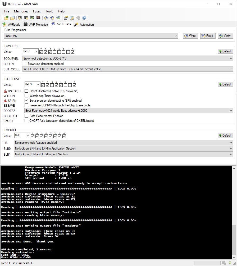Image resolution: width=237 pixels, height=266 pixels.
Task: Click the erase chip toolbar icon
Action: tap(38, 18)
